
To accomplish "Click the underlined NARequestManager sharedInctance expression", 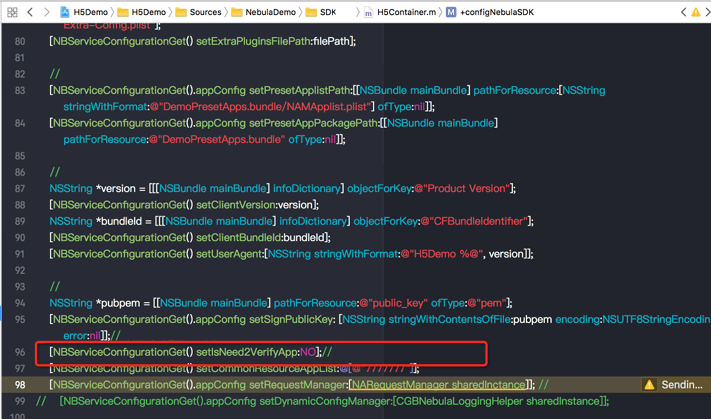I will click(x=438, y=385).
